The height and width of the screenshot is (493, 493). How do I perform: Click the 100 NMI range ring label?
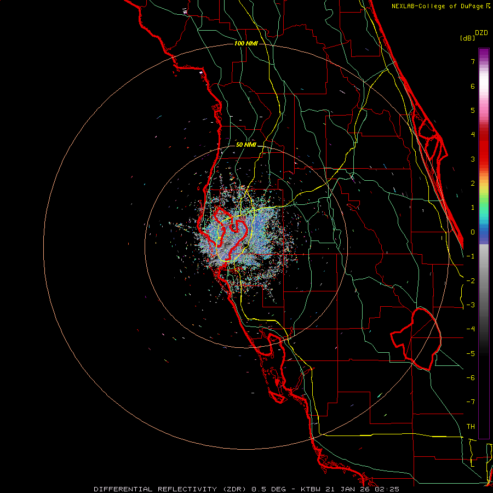pyautogui.click(x=246, y=43)
